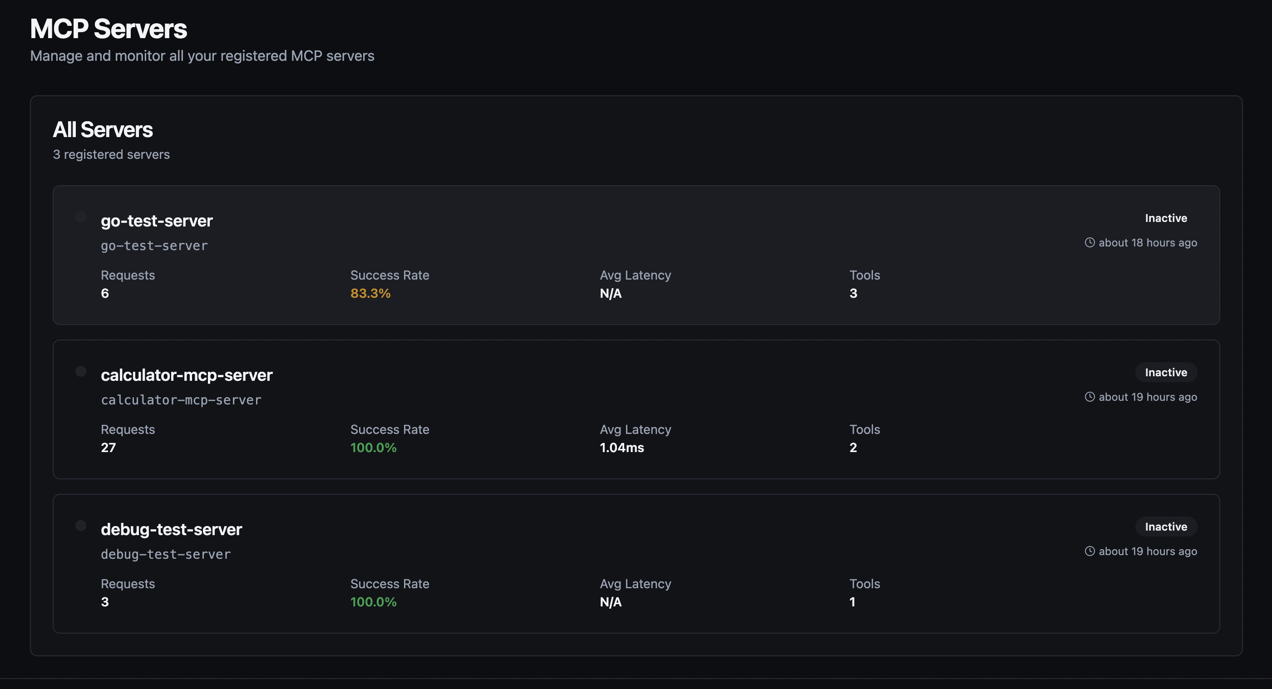Click go-test-server status dot indicator
1272x689 pixels.
pyautogui.click(x=81, y=217)
